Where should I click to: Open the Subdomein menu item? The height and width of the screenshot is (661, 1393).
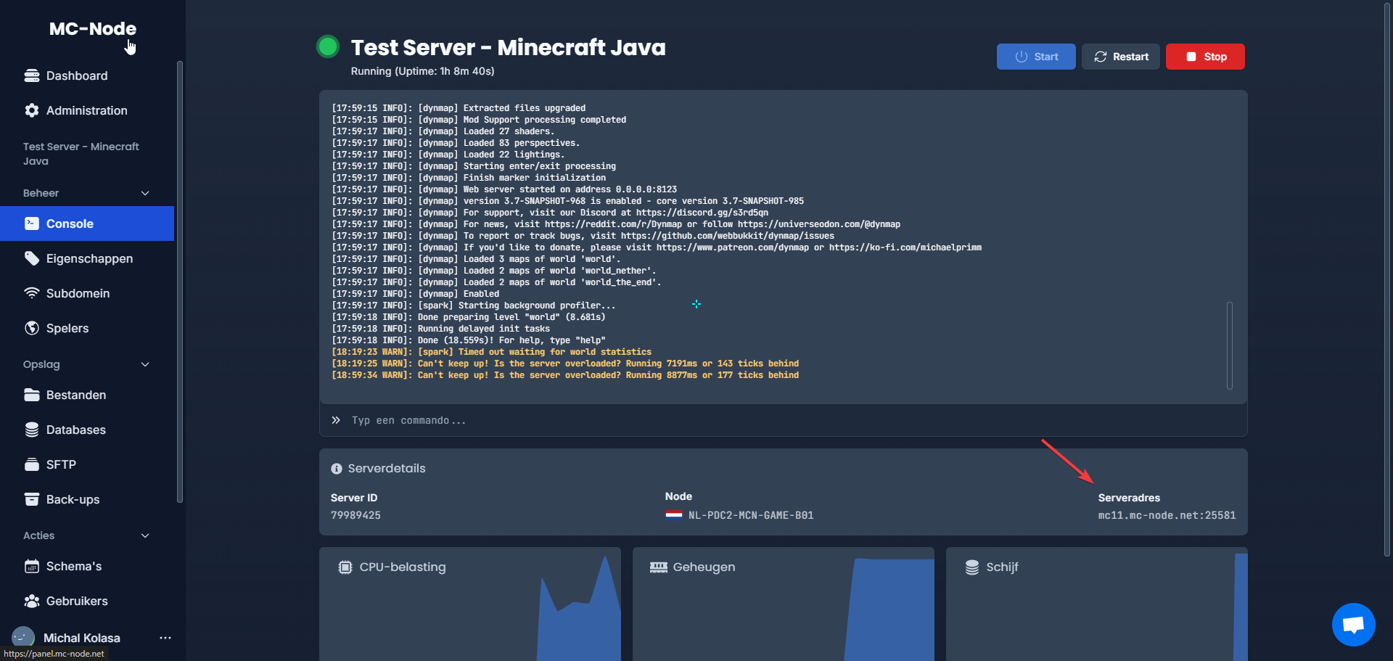87,293
